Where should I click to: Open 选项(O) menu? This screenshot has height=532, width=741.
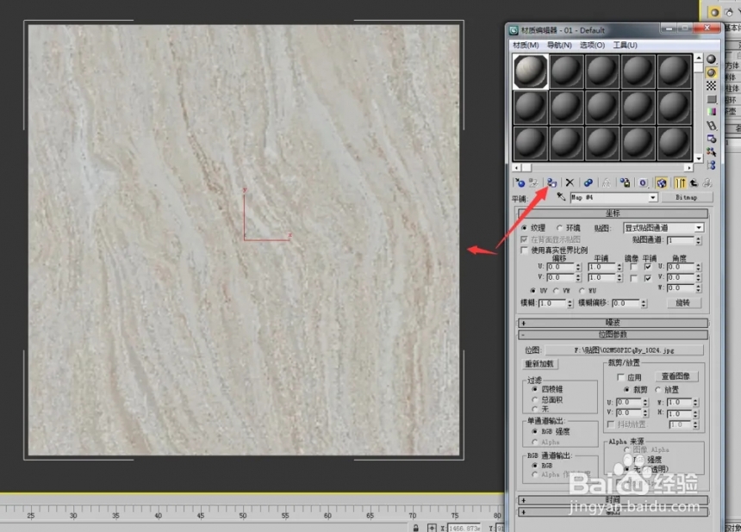[592, 45]
